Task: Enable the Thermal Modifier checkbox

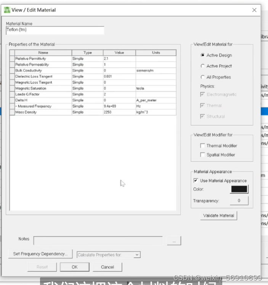Action: pyautogui.click(x=202, y=146)
